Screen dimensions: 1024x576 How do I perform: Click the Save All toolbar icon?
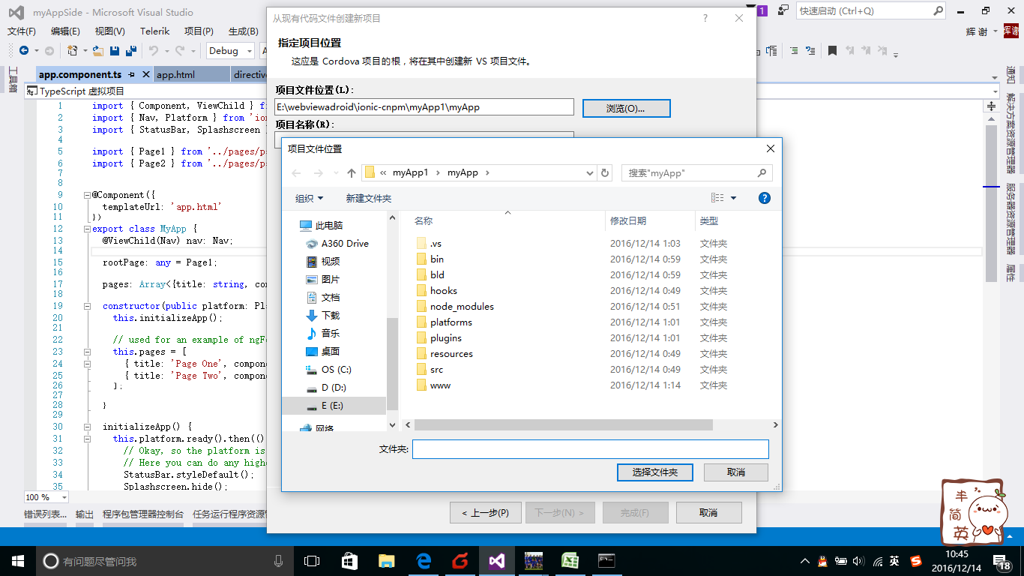click(130, 51)
